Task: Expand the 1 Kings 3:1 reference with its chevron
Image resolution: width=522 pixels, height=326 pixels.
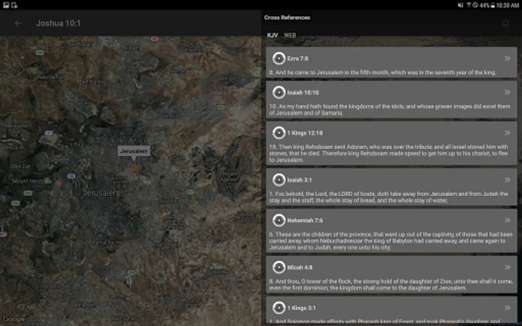Action: click(507, 308)
